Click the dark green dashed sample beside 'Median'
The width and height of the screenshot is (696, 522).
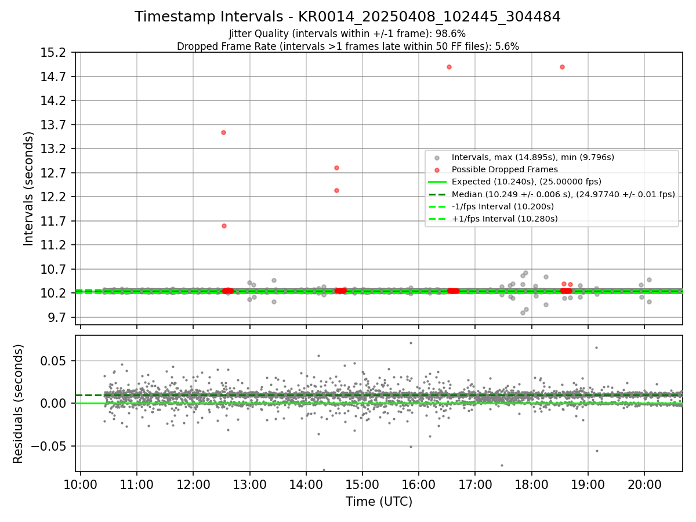pyautogui.click(x=437, y=194)
